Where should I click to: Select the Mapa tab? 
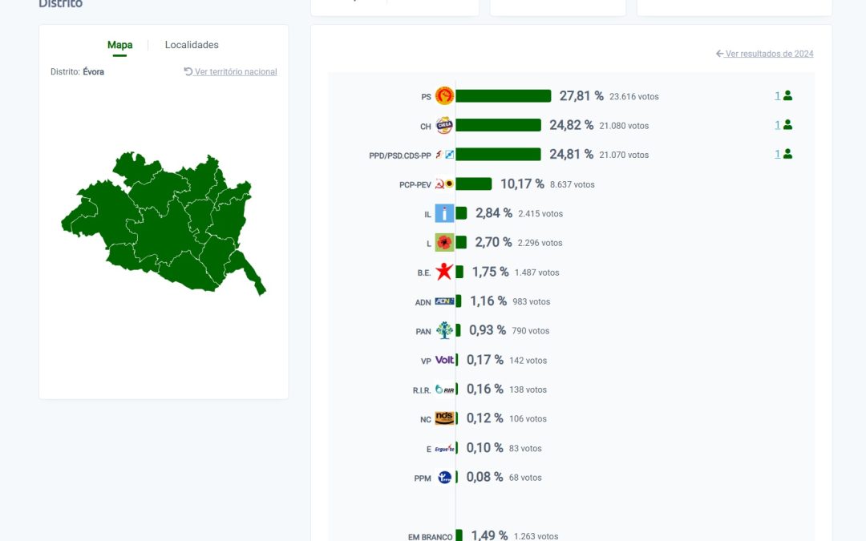119,45
